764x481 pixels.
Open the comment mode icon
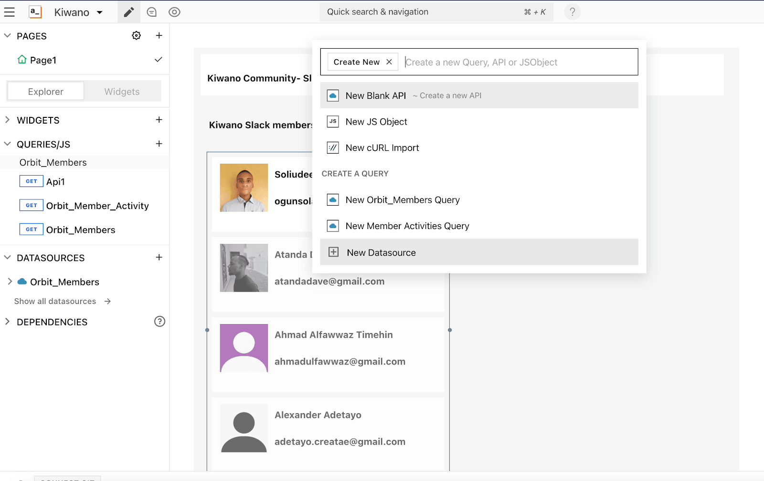[152, 12]
